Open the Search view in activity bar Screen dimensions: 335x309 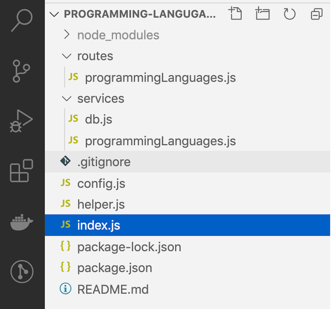pos(22,20)
